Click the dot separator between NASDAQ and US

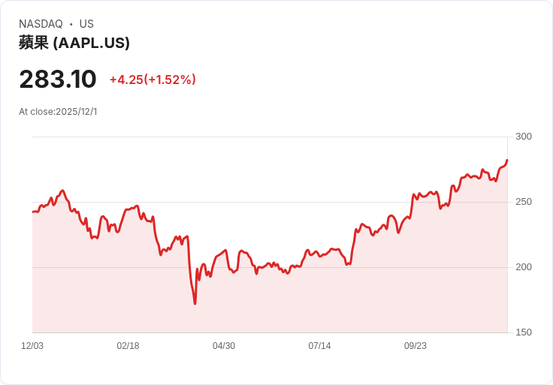point(71,24)
